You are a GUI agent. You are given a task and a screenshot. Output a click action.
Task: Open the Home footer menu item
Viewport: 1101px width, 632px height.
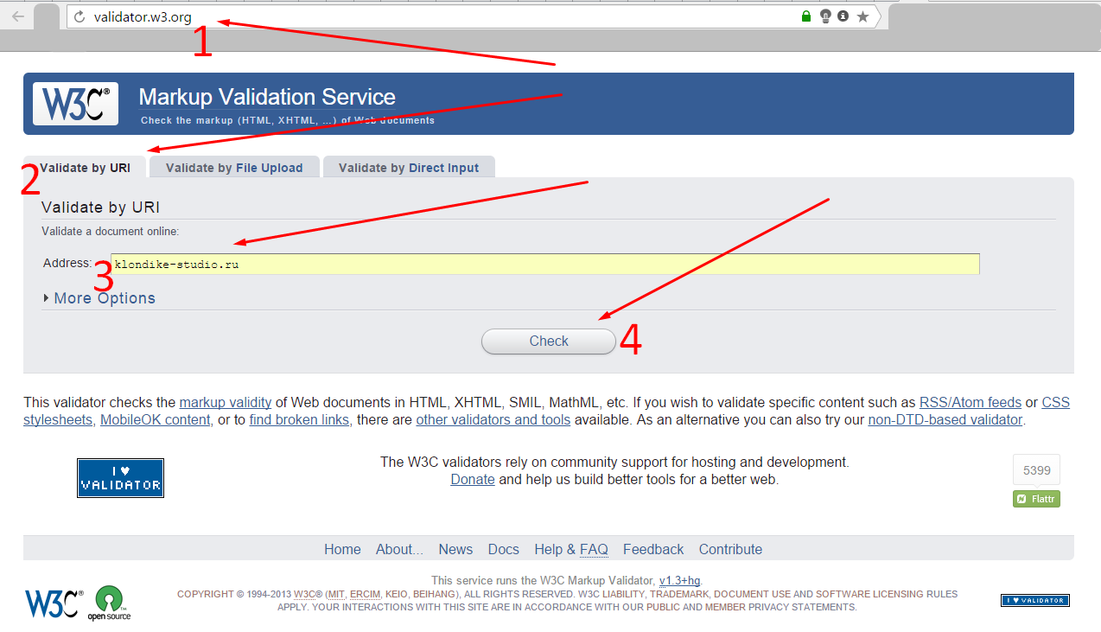(342, 549)
